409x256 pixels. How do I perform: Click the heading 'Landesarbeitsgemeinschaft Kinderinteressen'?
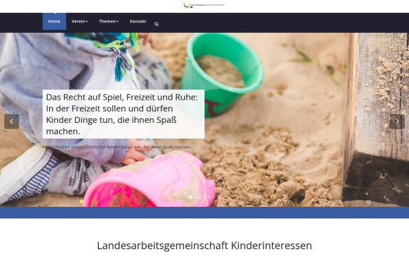[204, 246]
